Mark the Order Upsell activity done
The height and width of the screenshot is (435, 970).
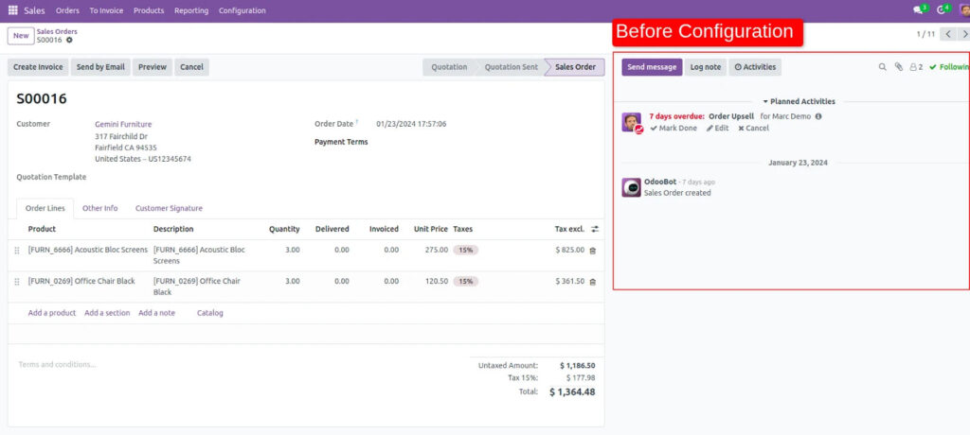(x=674, y=129)
